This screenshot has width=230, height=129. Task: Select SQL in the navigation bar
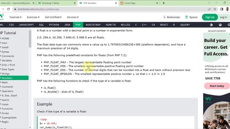click(x=41, y=25)
